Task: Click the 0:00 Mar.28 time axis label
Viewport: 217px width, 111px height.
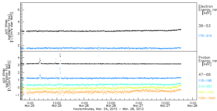Action: click(x=192, y=104)
